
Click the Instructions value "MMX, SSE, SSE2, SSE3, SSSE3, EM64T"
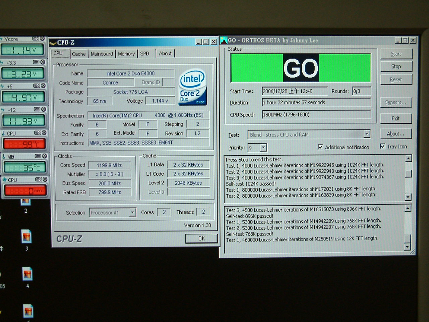click(x=149, y=143)
